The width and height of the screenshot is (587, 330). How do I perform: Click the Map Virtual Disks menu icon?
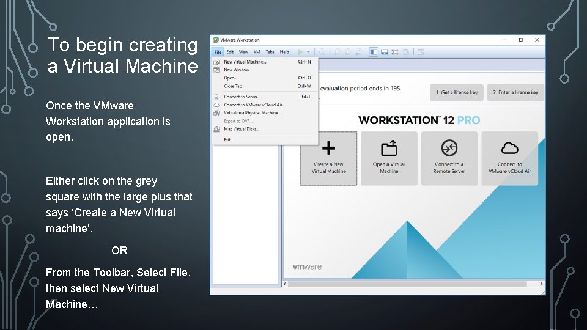tap(216, 129)
